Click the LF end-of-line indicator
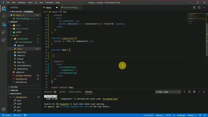This screenshot has height=117, width=208. click(x=174, y=115)
